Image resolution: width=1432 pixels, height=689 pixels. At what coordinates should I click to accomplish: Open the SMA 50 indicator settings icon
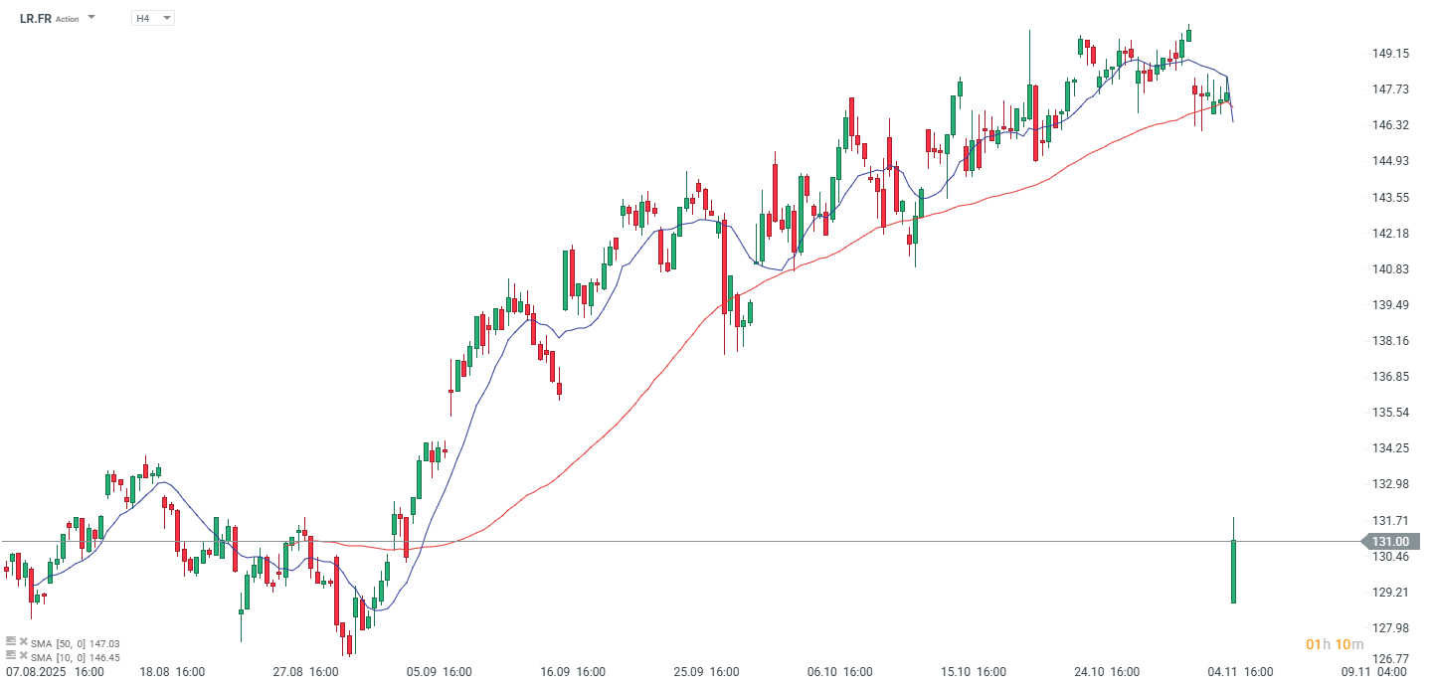click(11, 642)
